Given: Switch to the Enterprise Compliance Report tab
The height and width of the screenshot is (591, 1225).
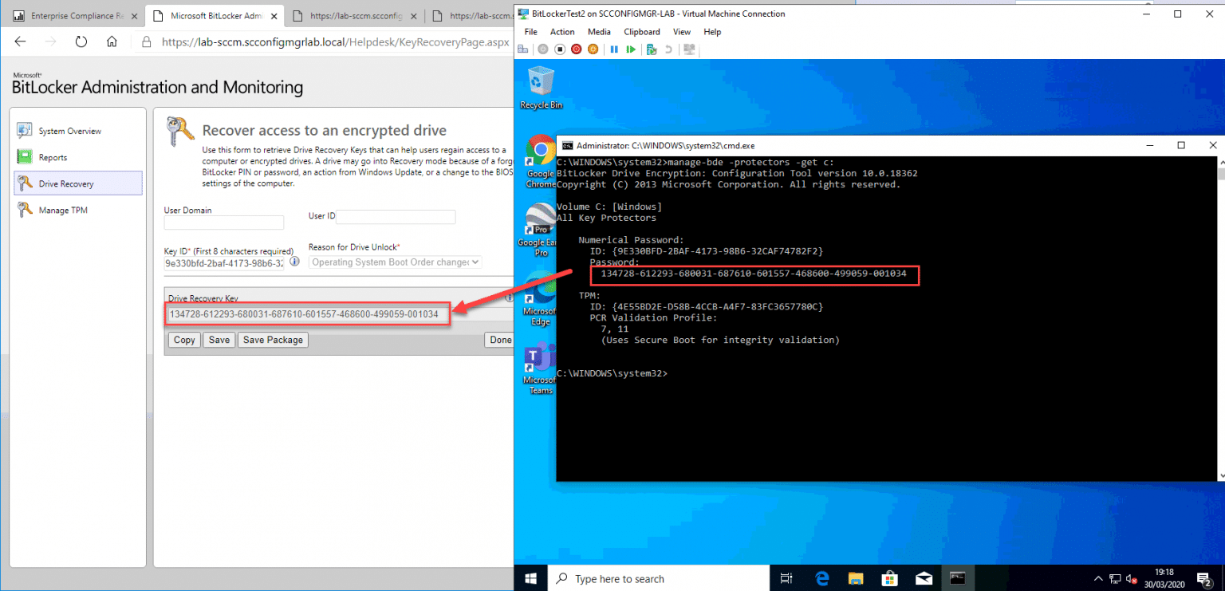Looking at the screenshot, I should (x=74, y=14).
